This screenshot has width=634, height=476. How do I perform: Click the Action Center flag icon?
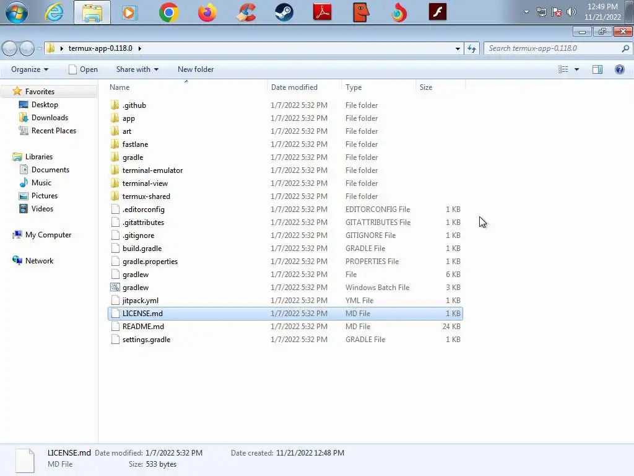[557, 12]
